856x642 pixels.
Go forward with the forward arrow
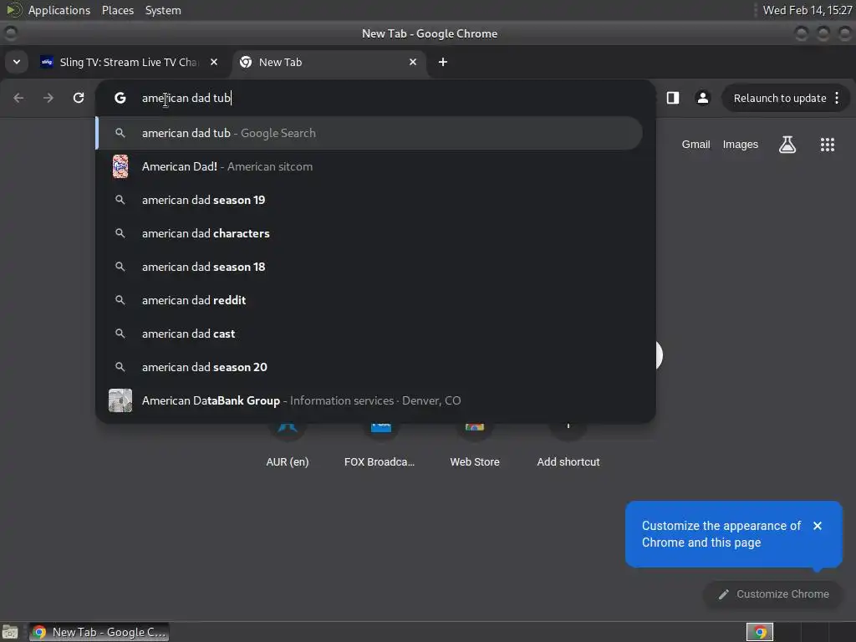(48, 98)
